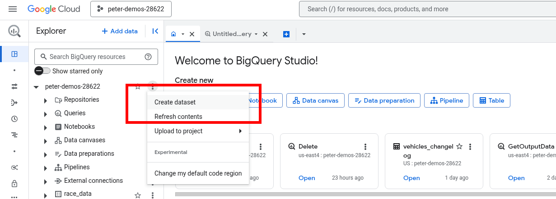The height and width of the screenshot is (199, 556).
Task: Open the key-link icon above the lock
Action: (x=14, y=167)
